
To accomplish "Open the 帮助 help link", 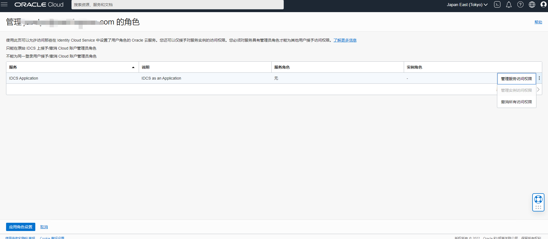I will tap(538, 22).
